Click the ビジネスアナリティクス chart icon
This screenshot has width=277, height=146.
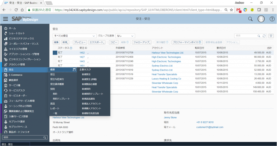[x=6, y=38]
